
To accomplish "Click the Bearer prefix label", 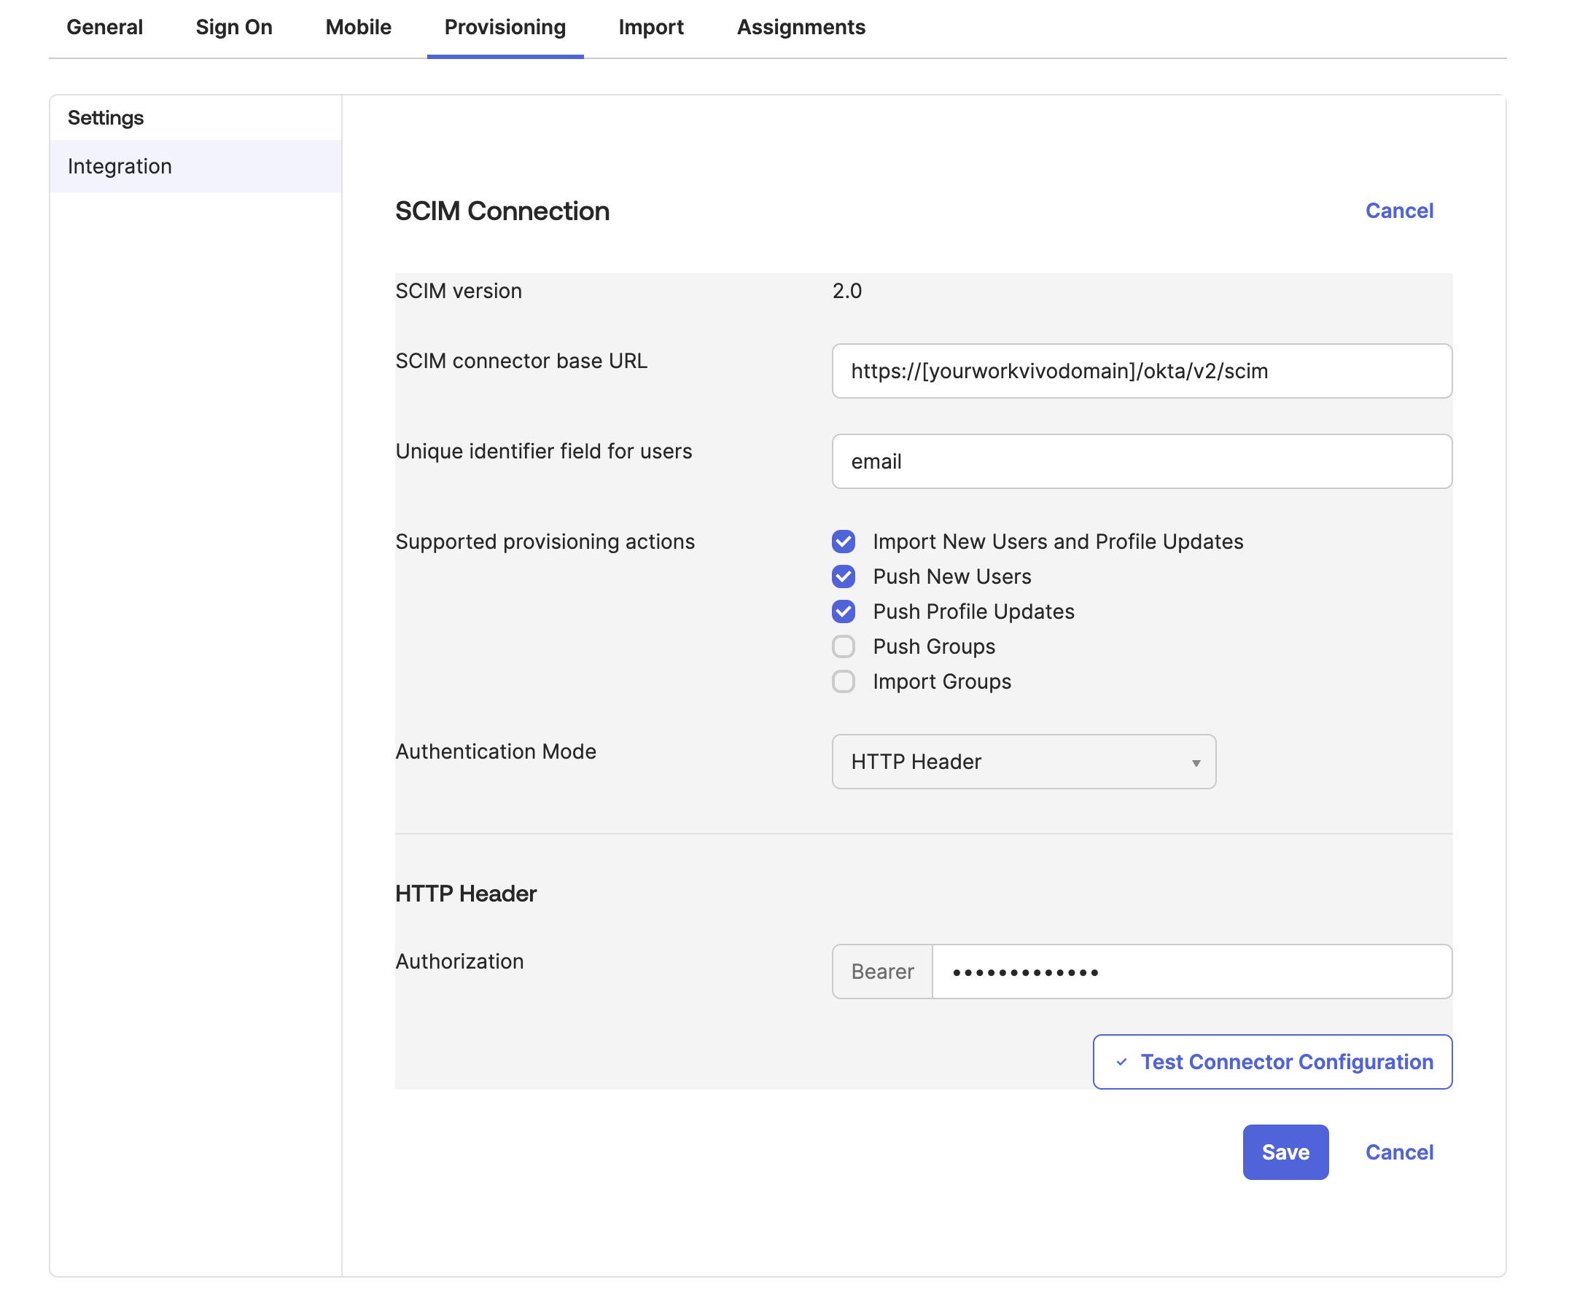I will point(882,972).
